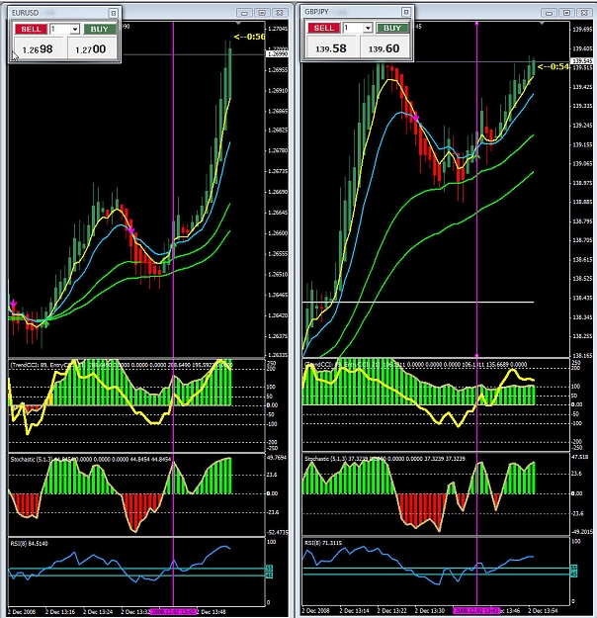This screenshot has width=597, height=618.
Task: Click the red SELL button on EURUSD panel
Action: click(31, 29)
